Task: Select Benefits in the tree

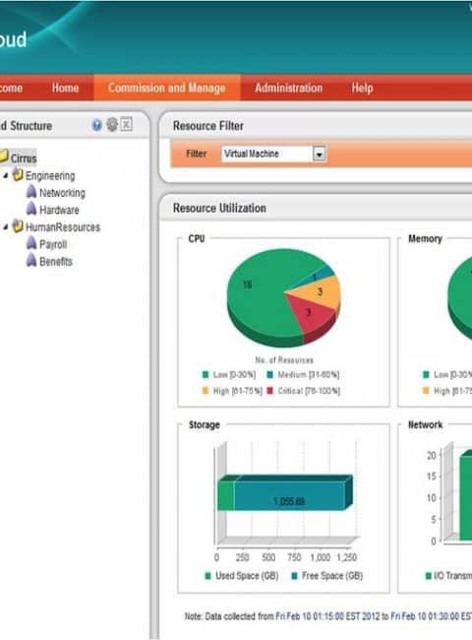Action: (56, 262)
